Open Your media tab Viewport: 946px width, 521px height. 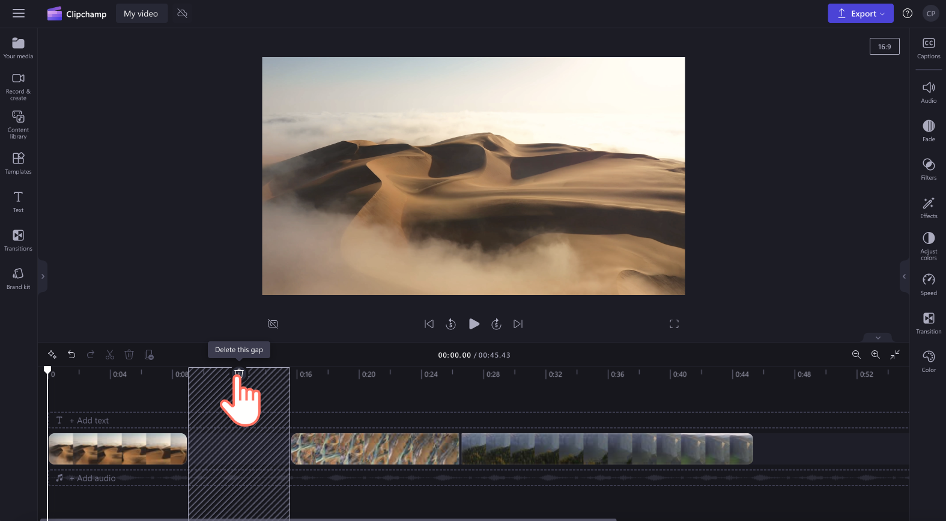tap(18, 48)
